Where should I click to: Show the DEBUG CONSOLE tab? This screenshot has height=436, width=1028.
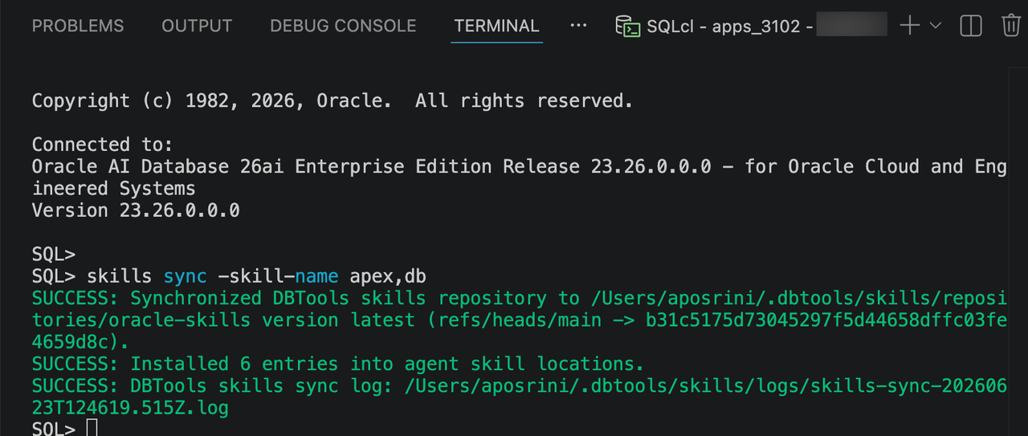(343, 26)
